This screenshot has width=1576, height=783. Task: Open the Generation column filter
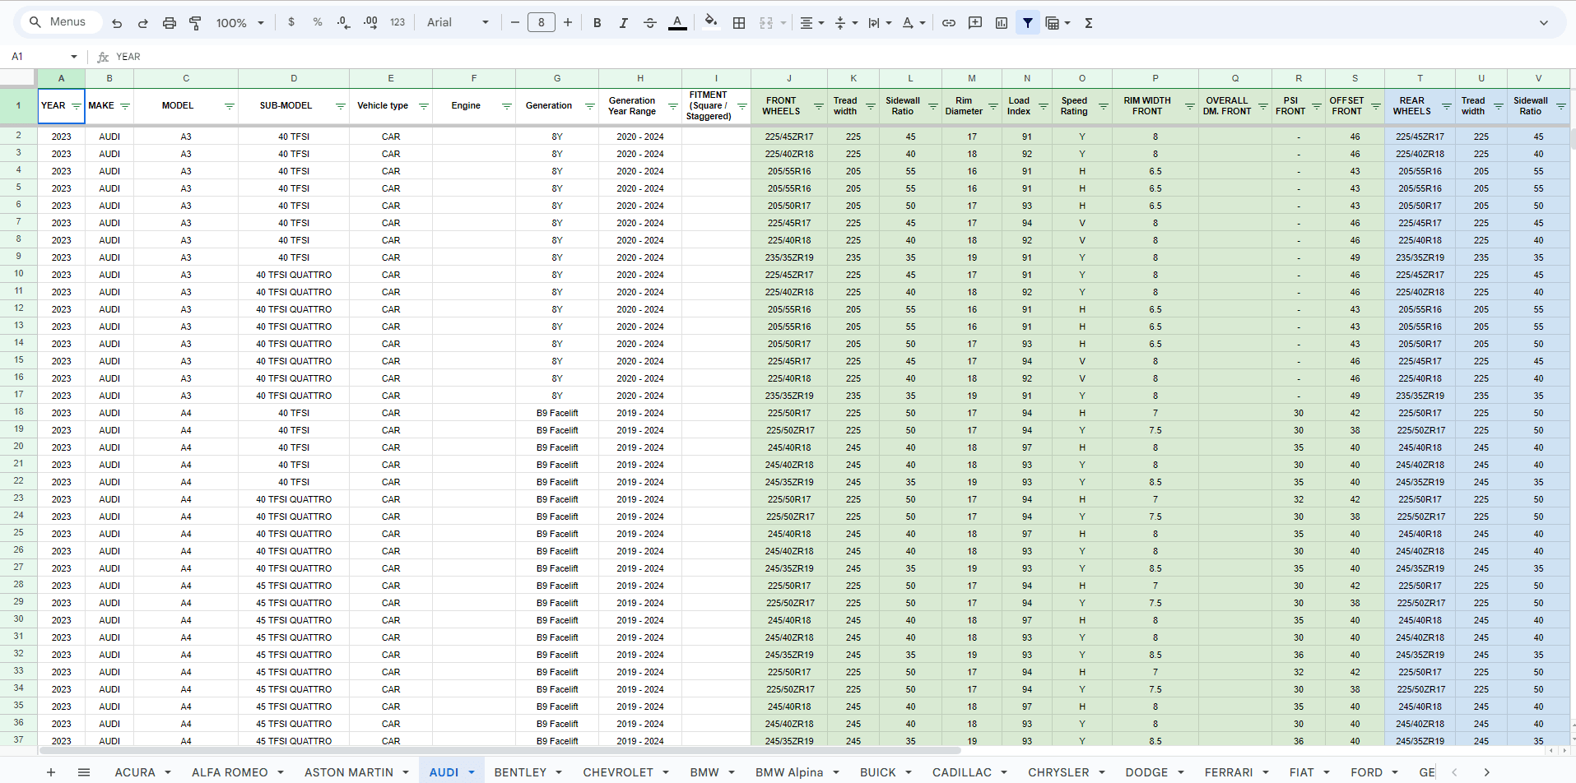590,106
